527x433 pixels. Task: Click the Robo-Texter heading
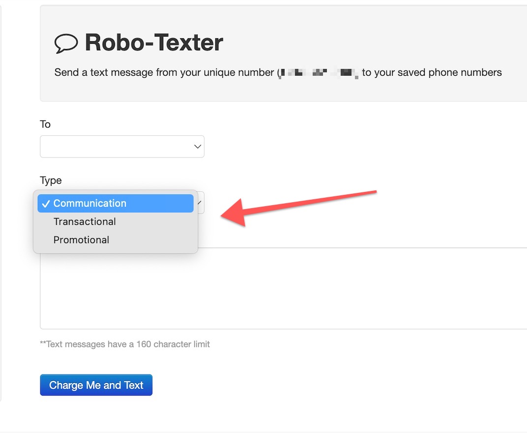(154, 42)
